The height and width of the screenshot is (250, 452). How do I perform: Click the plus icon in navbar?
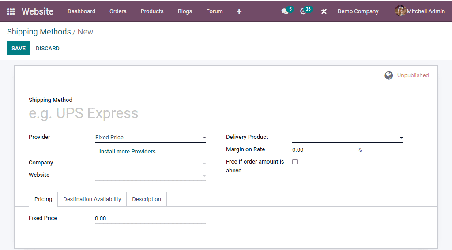tap(239, 11)
